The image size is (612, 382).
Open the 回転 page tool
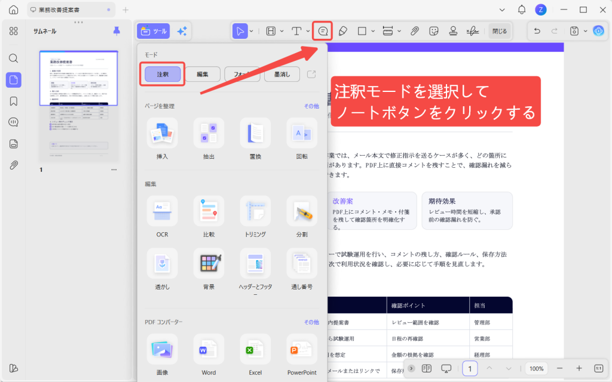(302, 139)
